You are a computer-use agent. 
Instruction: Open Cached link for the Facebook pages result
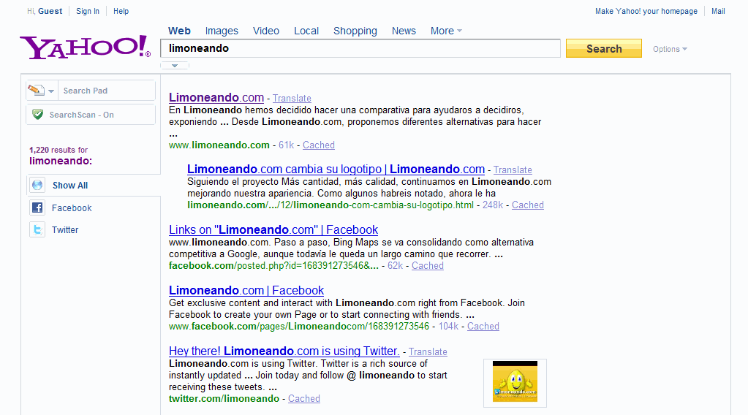point(483,327)
